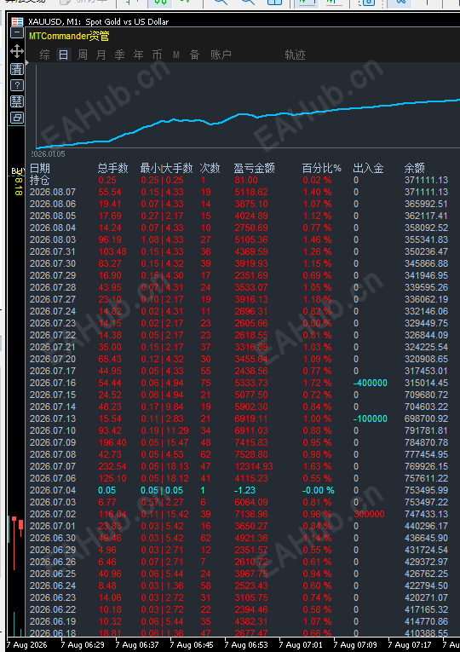Select the 2026.07.27 date row

click(53, 299)
